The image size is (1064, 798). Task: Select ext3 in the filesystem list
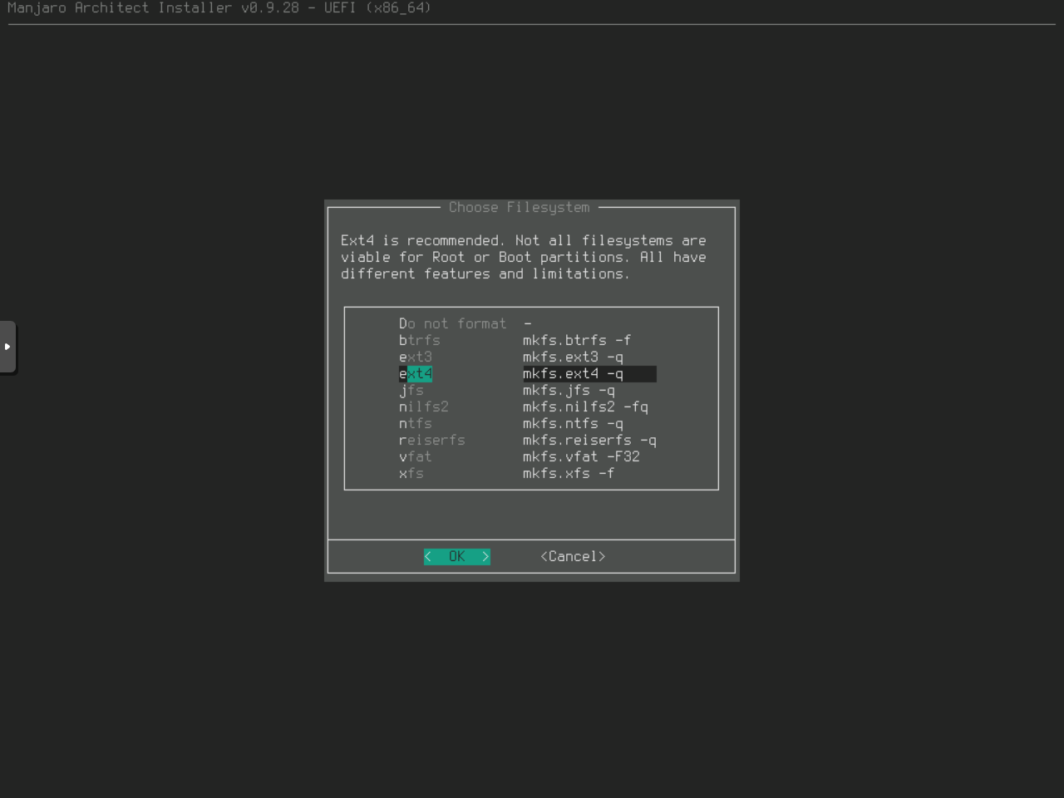click(416, 357)
